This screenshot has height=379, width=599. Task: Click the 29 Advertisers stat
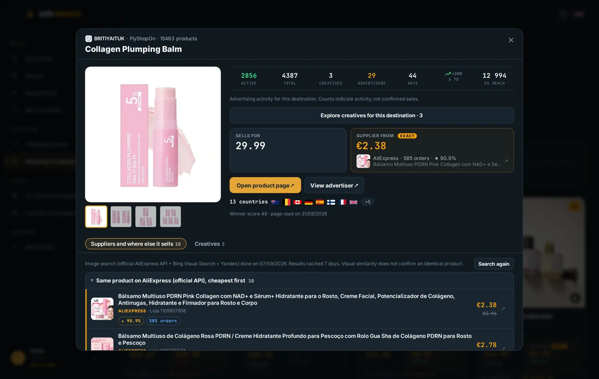pyautogui.click(x=372, y=78)
